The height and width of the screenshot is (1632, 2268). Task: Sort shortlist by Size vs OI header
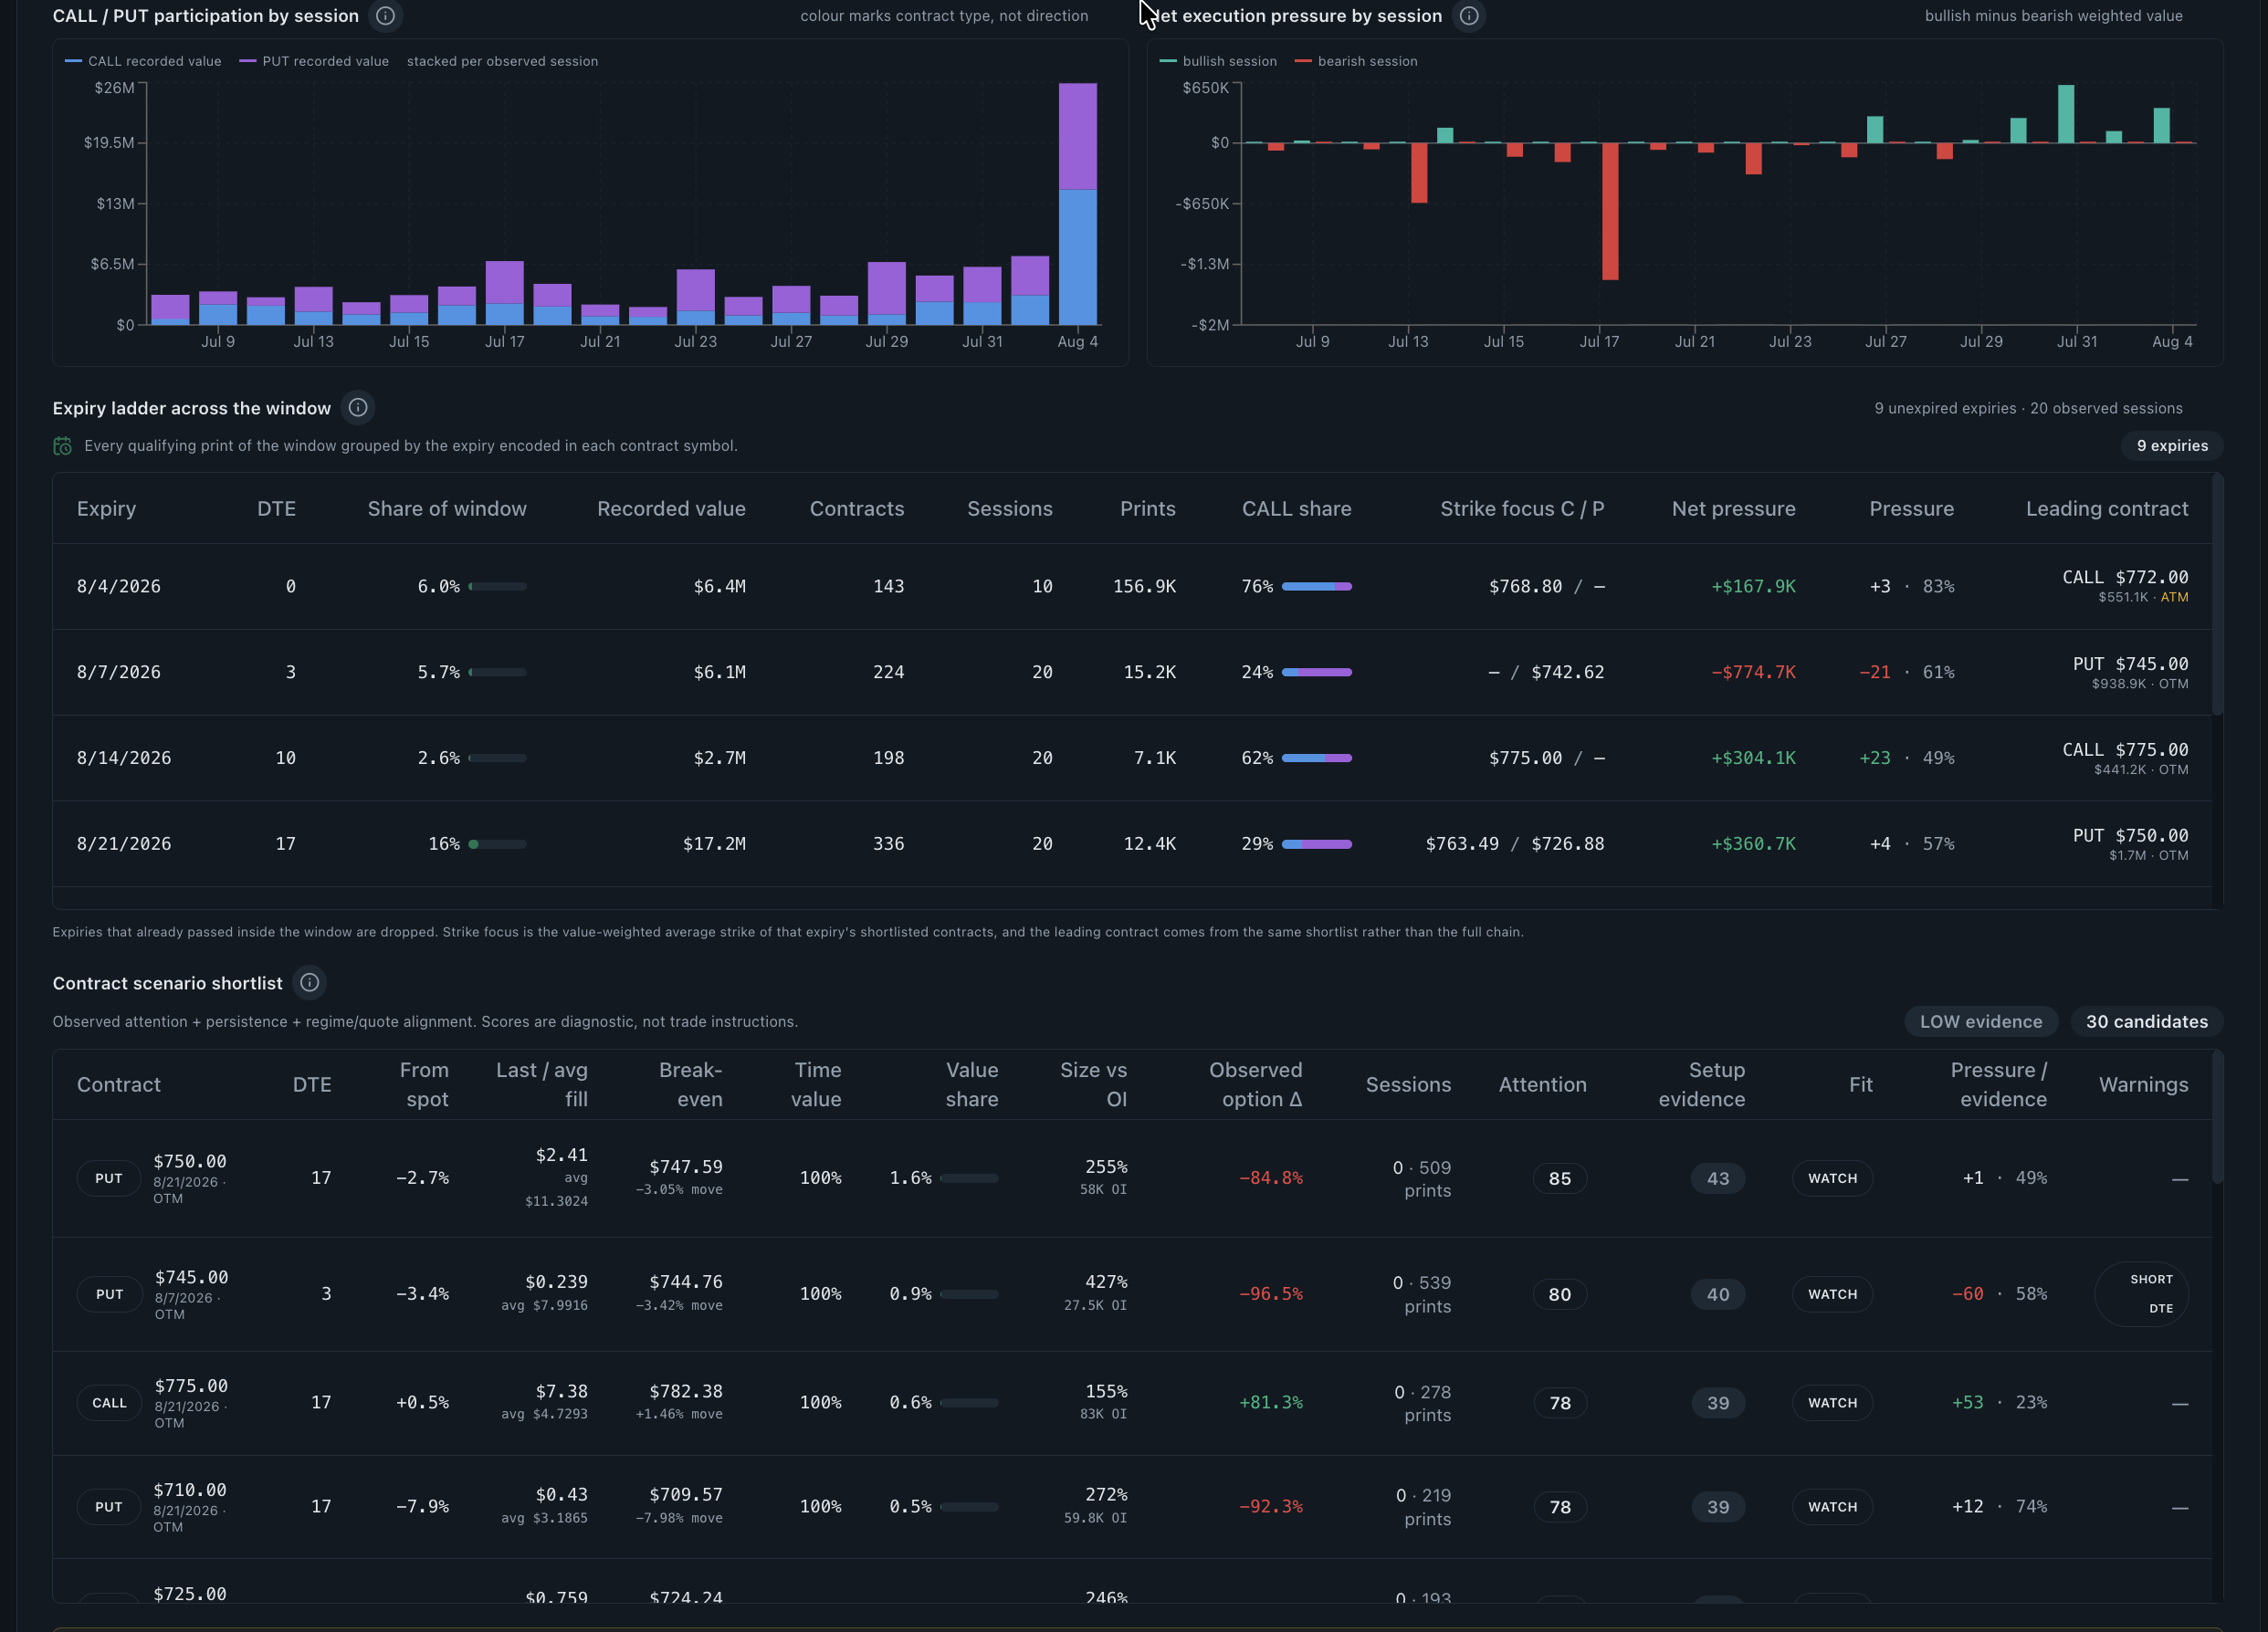1093,1084
